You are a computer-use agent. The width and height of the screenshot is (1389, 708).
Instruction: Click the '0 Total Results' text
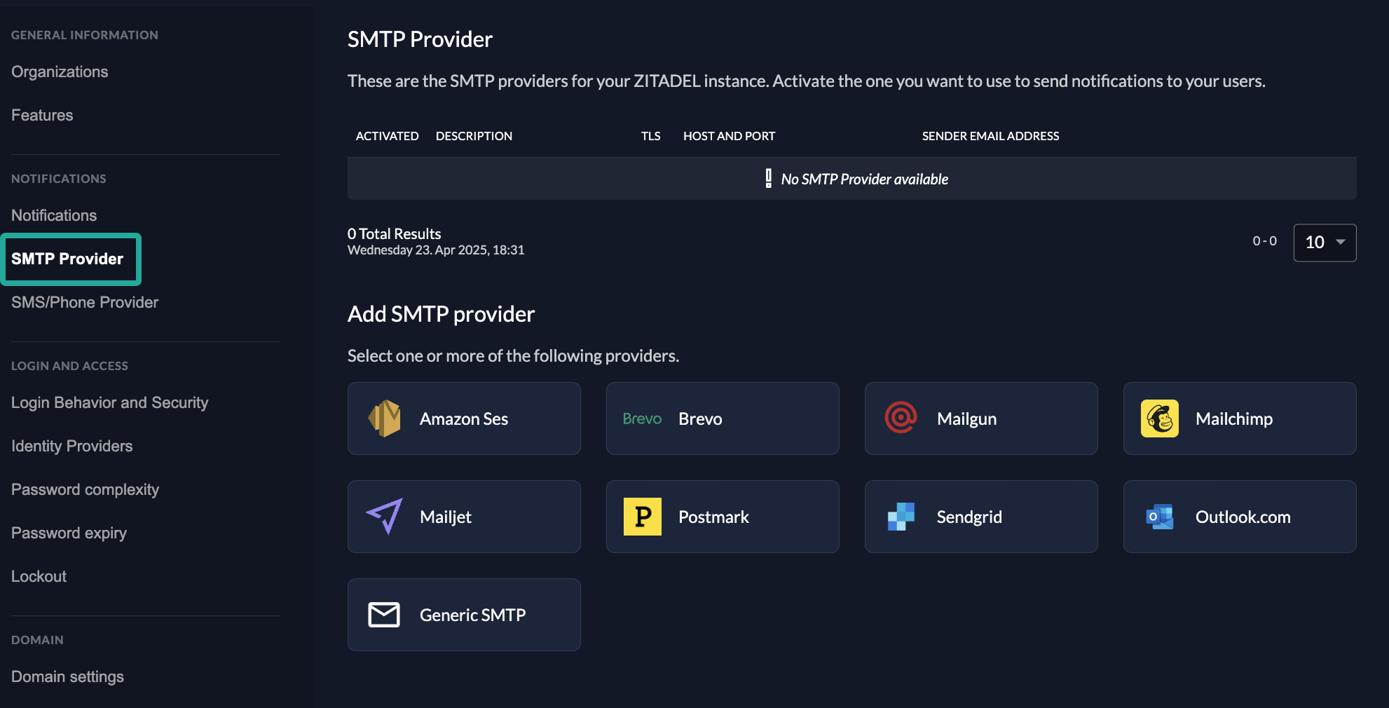395,234
